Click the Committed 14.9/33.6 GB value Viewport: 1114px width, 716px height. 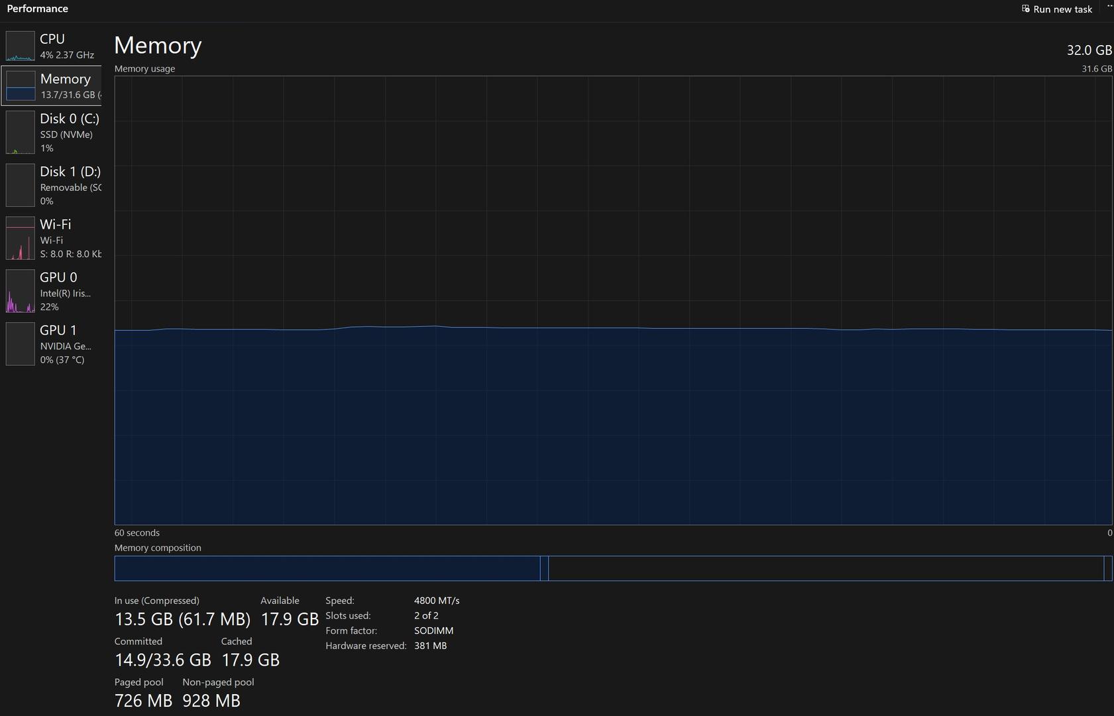pyautogui.click(x=162, y=660)
